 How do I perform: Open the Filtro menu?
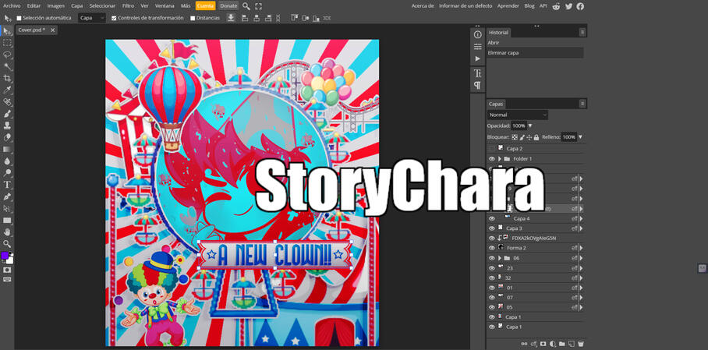128,6
